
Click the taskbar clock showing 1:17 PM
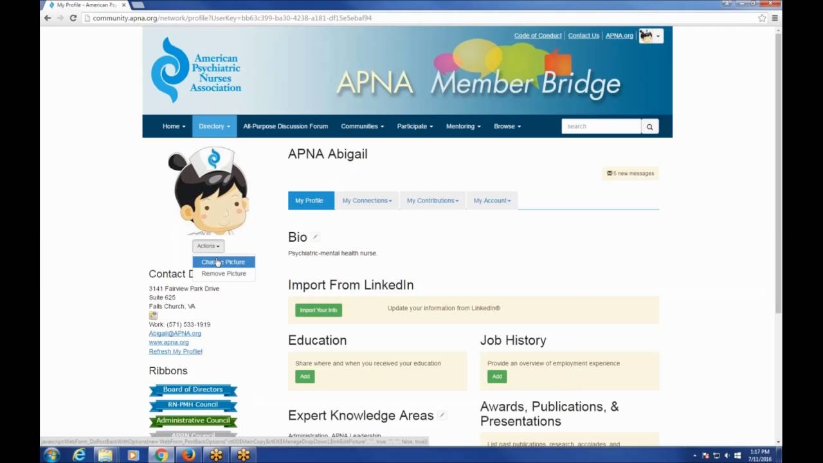coord(759,455)
